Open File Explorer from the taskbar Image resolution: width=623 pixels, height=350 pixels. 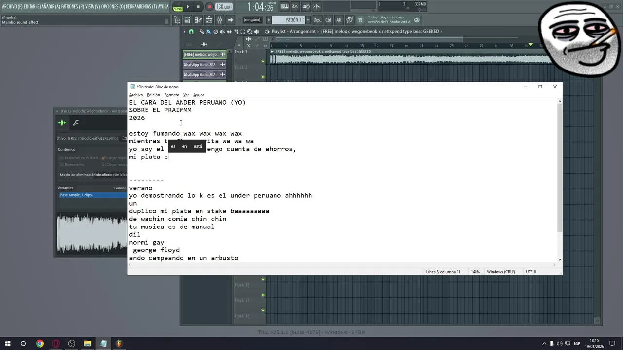pos(88,343)
